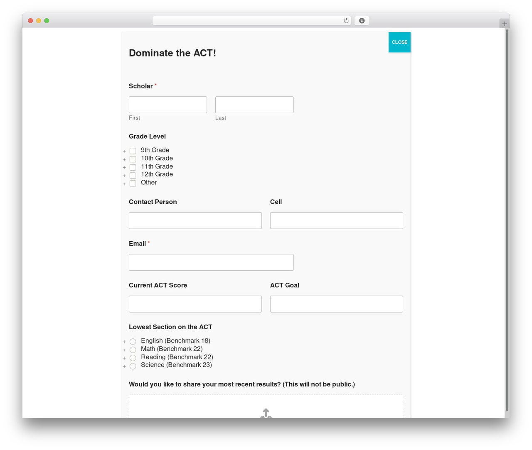Viewport: 532px width, 450px height.
Task: Click the page vertical scrollbar
Action: [x=507, y=220]
